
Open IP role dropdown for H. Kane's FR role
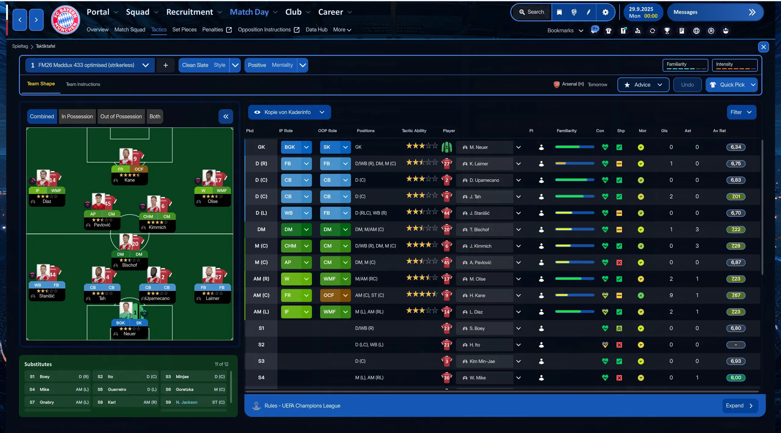tap(306, 295)
